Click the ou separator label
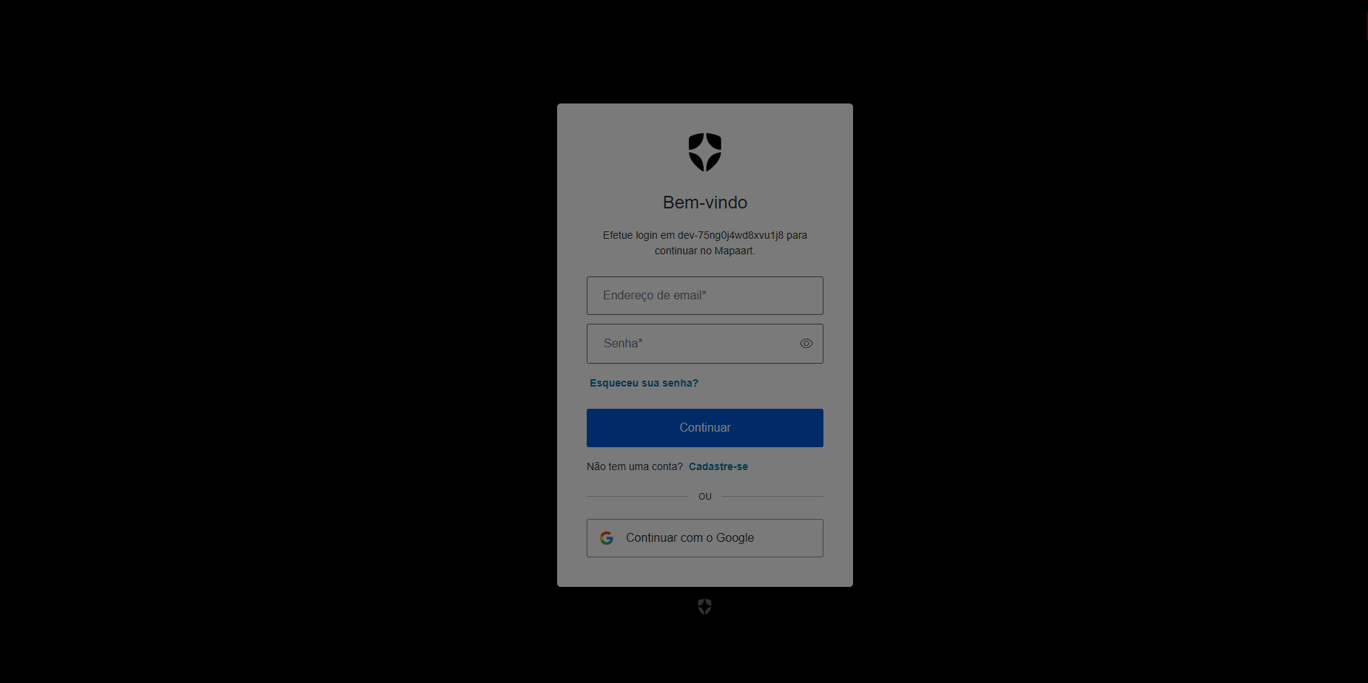Screen dimensions: 1368x683 point(704,497)
